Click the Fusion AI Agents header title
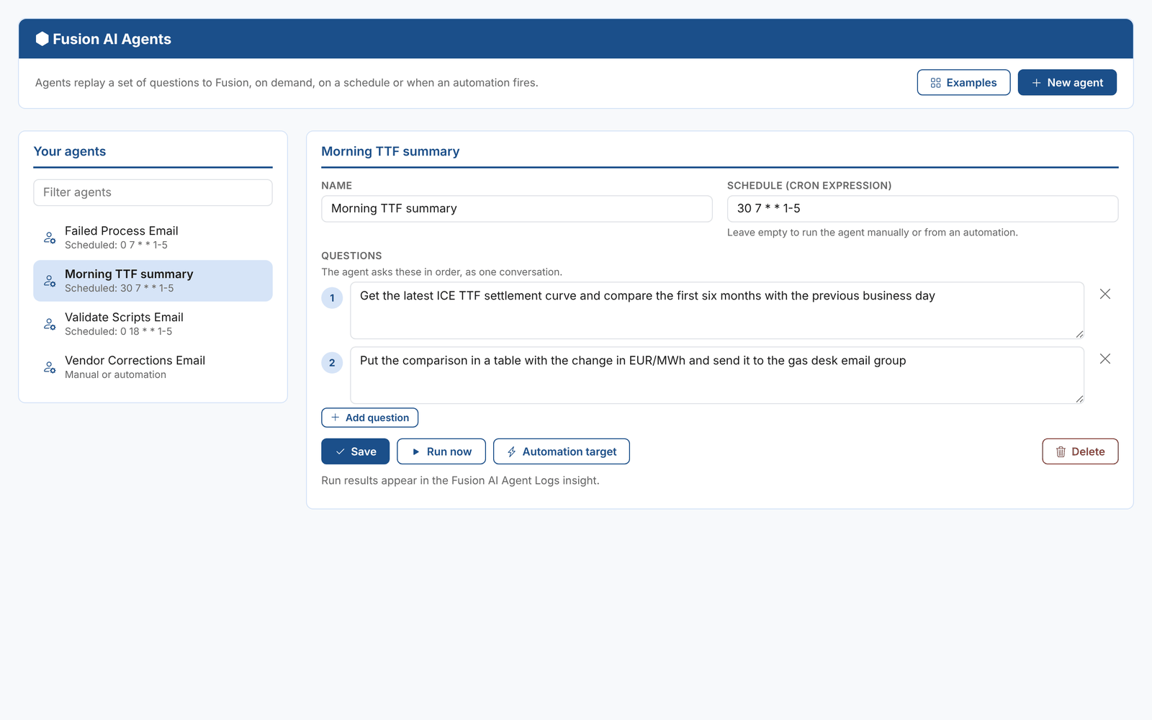Screen dimensions: 1152x720 click(x=112, y=39)
